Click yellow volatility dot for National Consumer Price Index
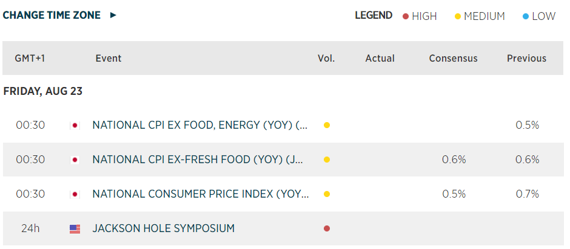 coord(326,195)
